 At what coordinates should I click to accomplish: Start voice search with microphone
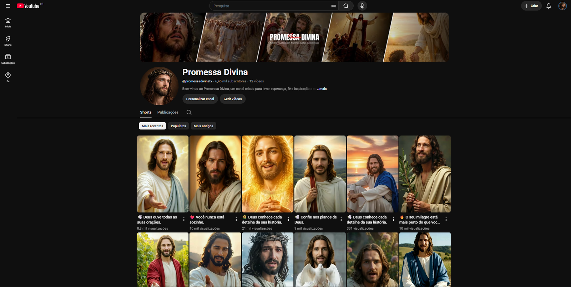pos(362,6)
